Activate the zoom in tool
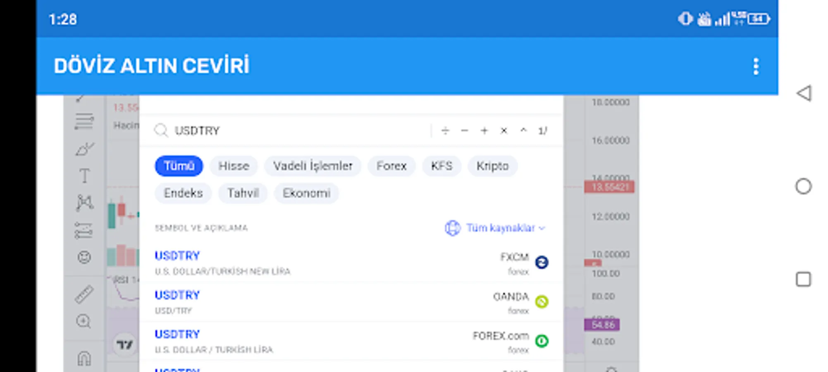This screenshot has height=372, width=828. coord(84,321)
